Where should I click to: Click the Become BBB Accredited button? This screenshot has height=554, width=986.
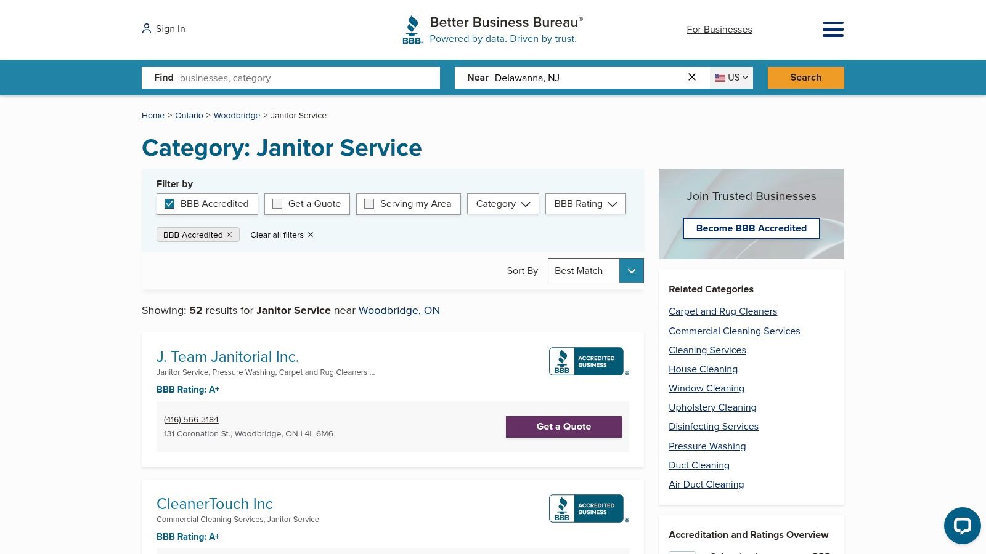pos(751,228)
